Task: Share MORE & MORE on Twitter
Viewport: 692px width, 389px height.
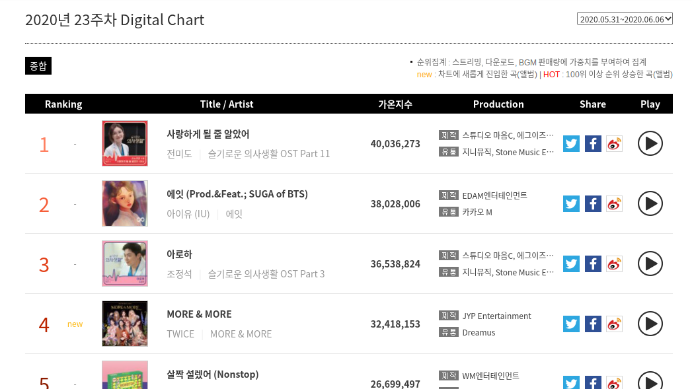Action: [x=571, y=324]
